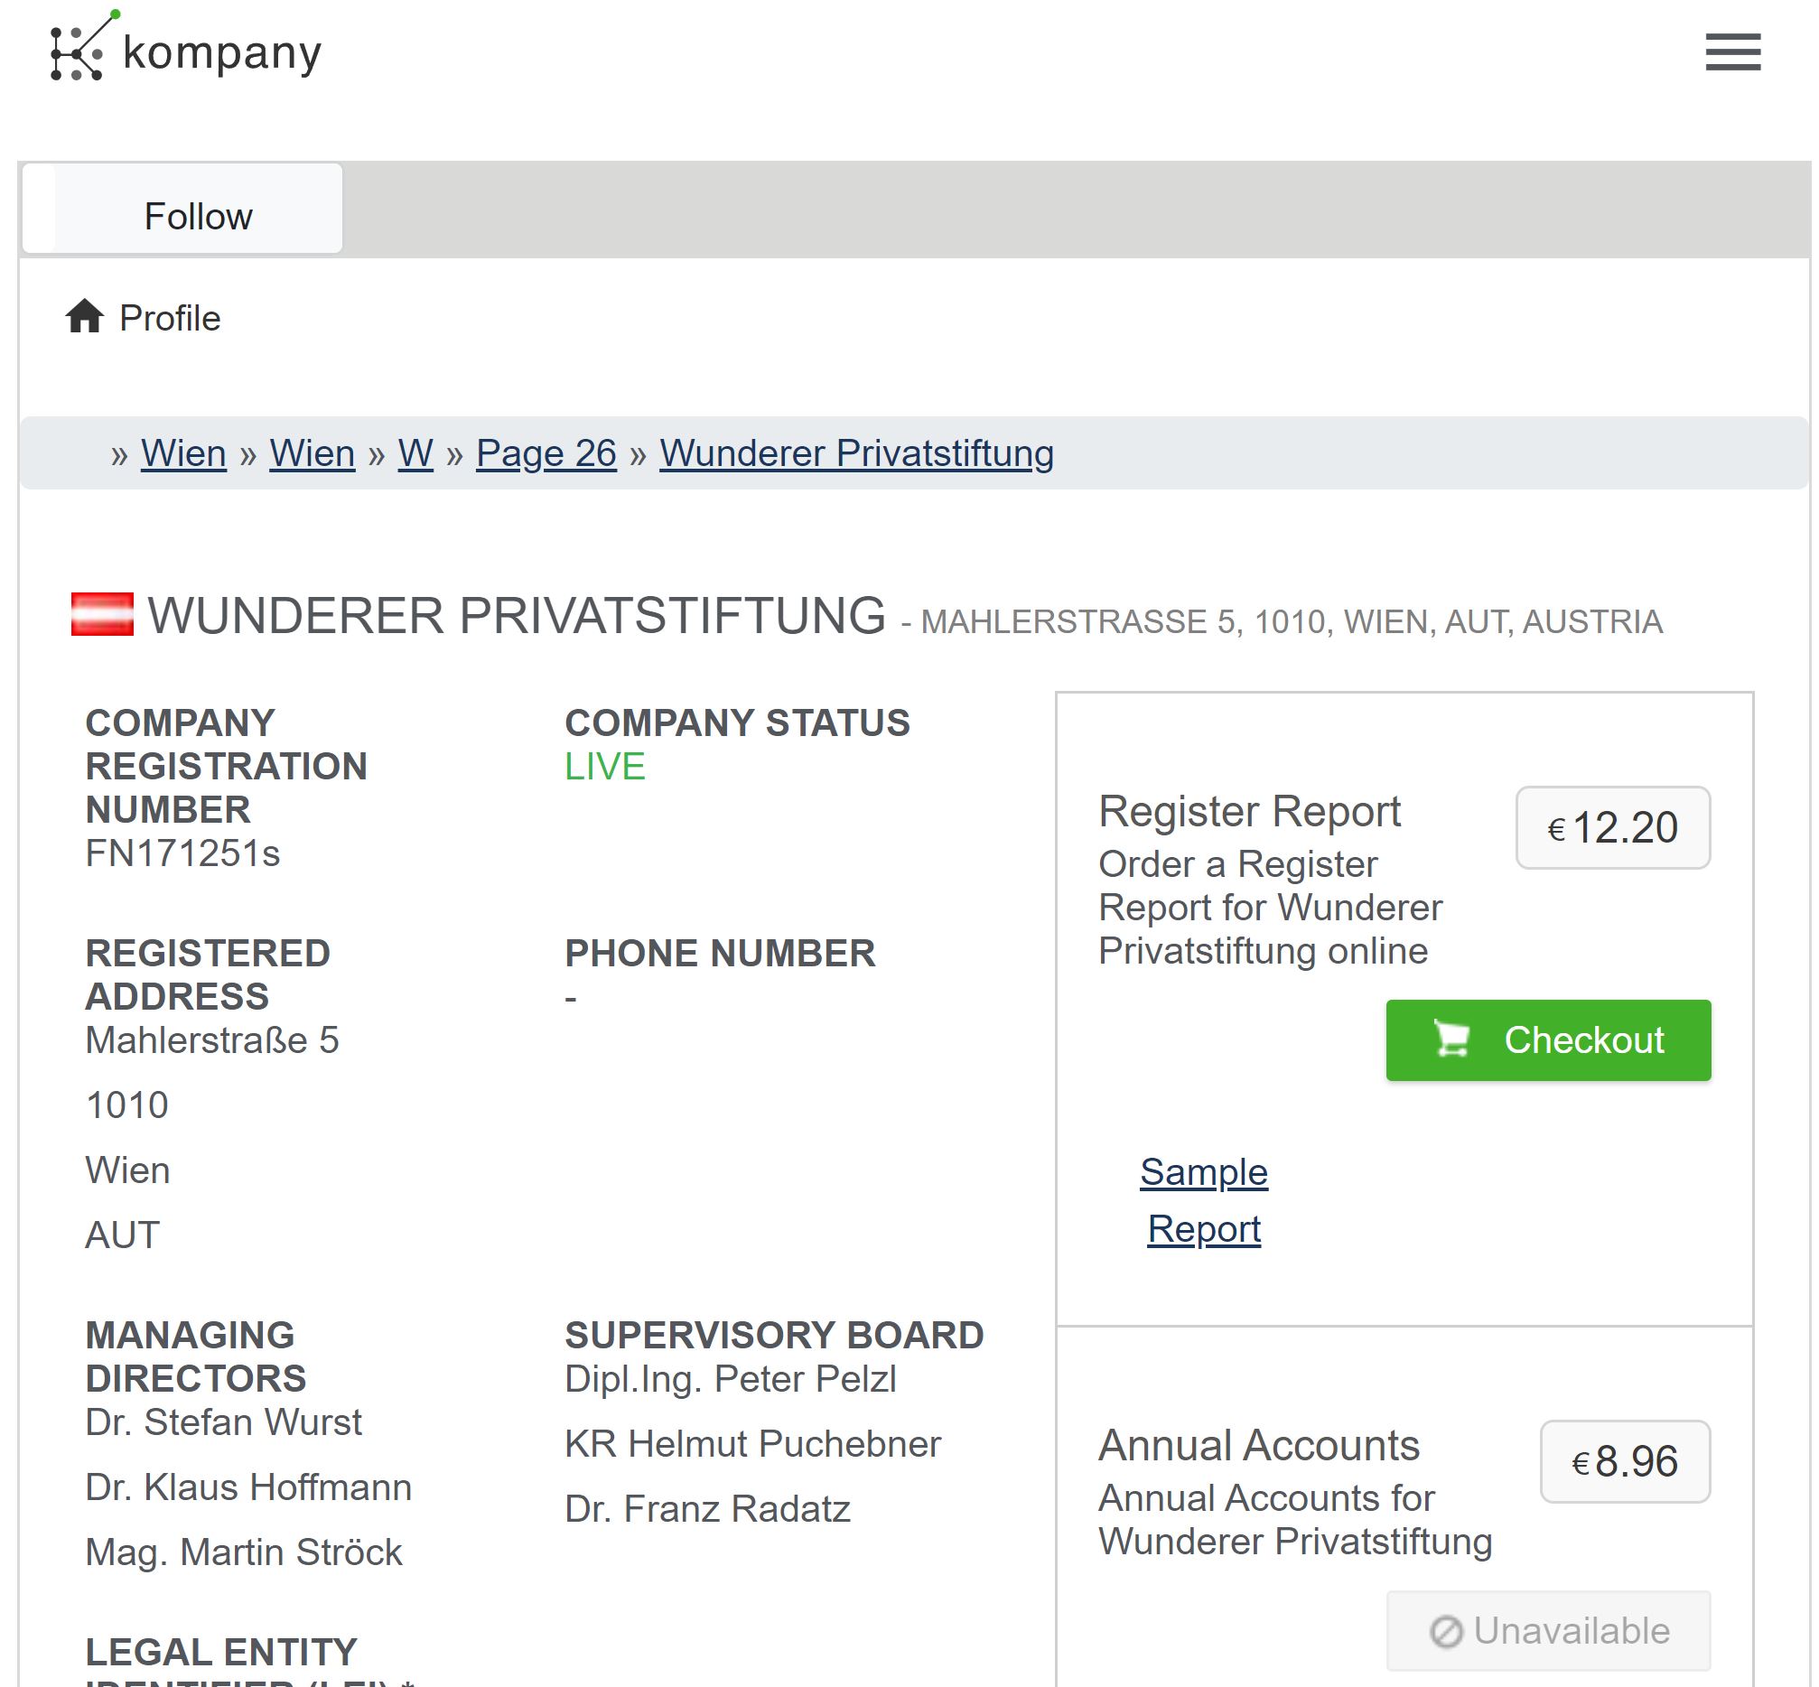Open the hamburger menu
This screenshot has height=1687, width=1819.
[x=1732, y=52]
